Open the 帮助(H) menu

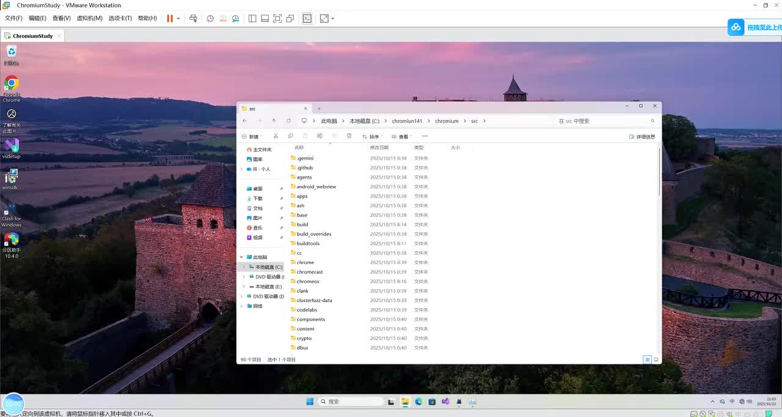[x=147, y=18]
